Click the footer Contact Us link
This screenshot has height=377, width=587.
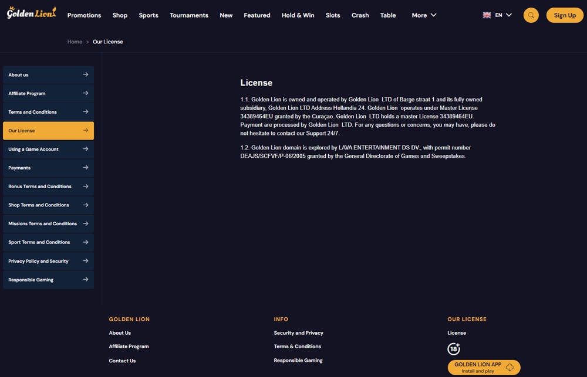pyautogui.click(x=122, y=361)
